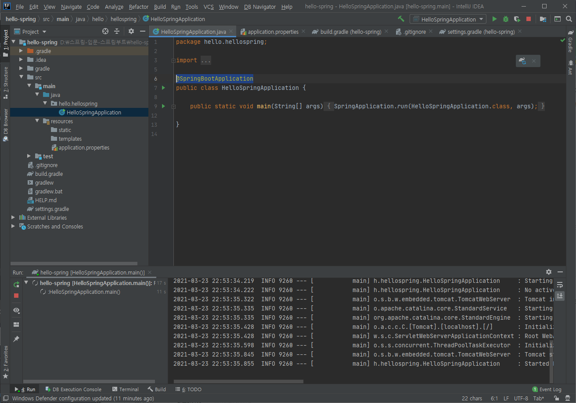This screenshot has height=403, width=576.
Task: Locate the open file with the crosshair icon
Action: (105, 31)
